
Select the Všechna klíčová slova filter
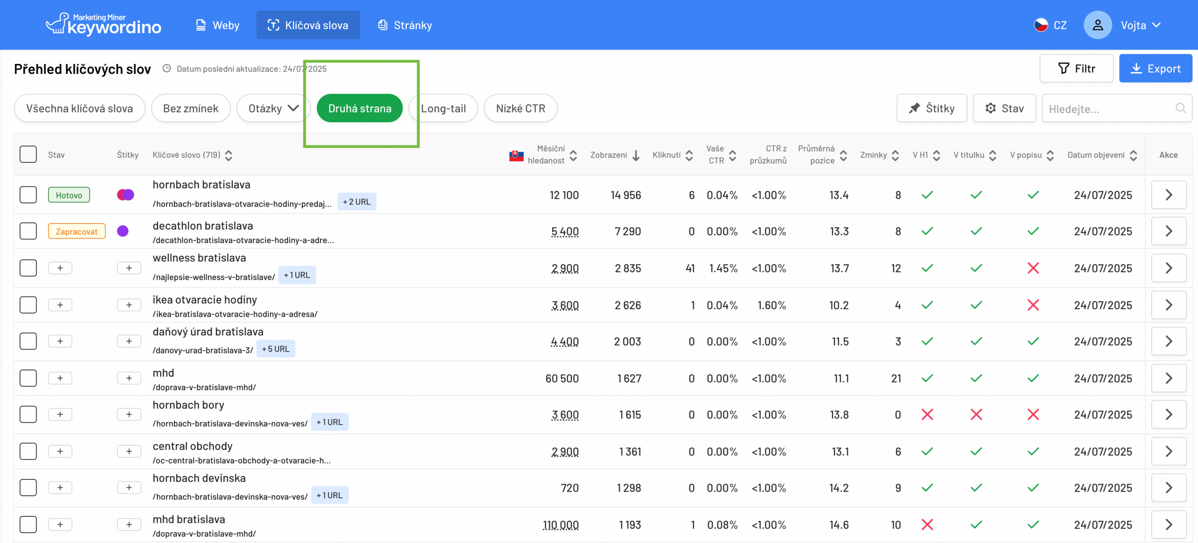tap(80, 108)
